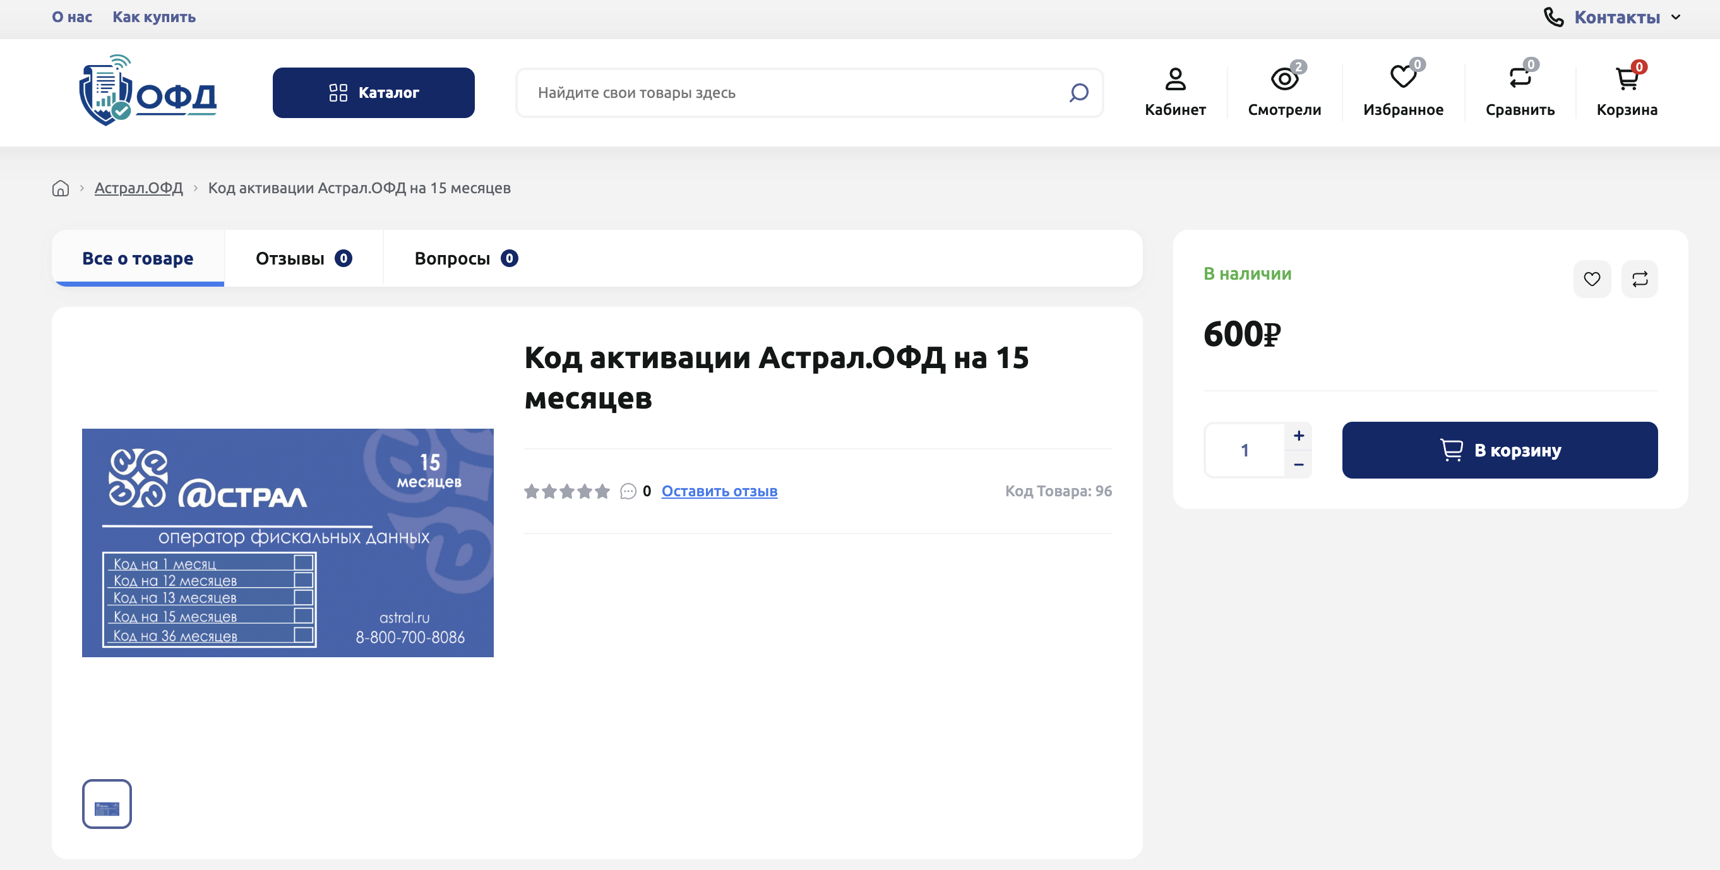
Task: Focus the quantity input field
Action: (1245, 450)
